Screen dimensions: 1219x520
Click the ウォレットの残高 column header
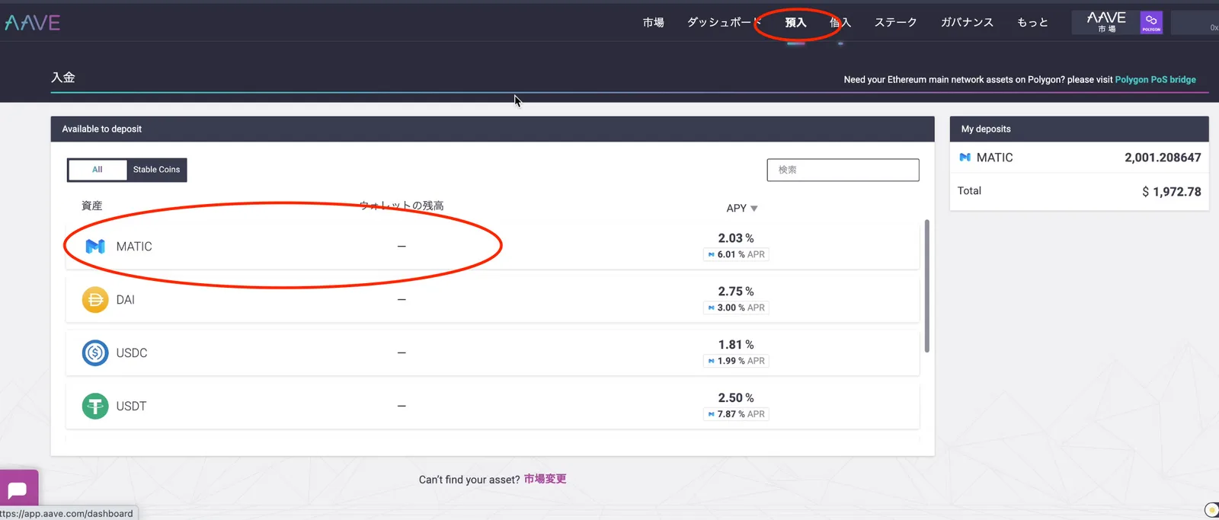pos(402,206)
